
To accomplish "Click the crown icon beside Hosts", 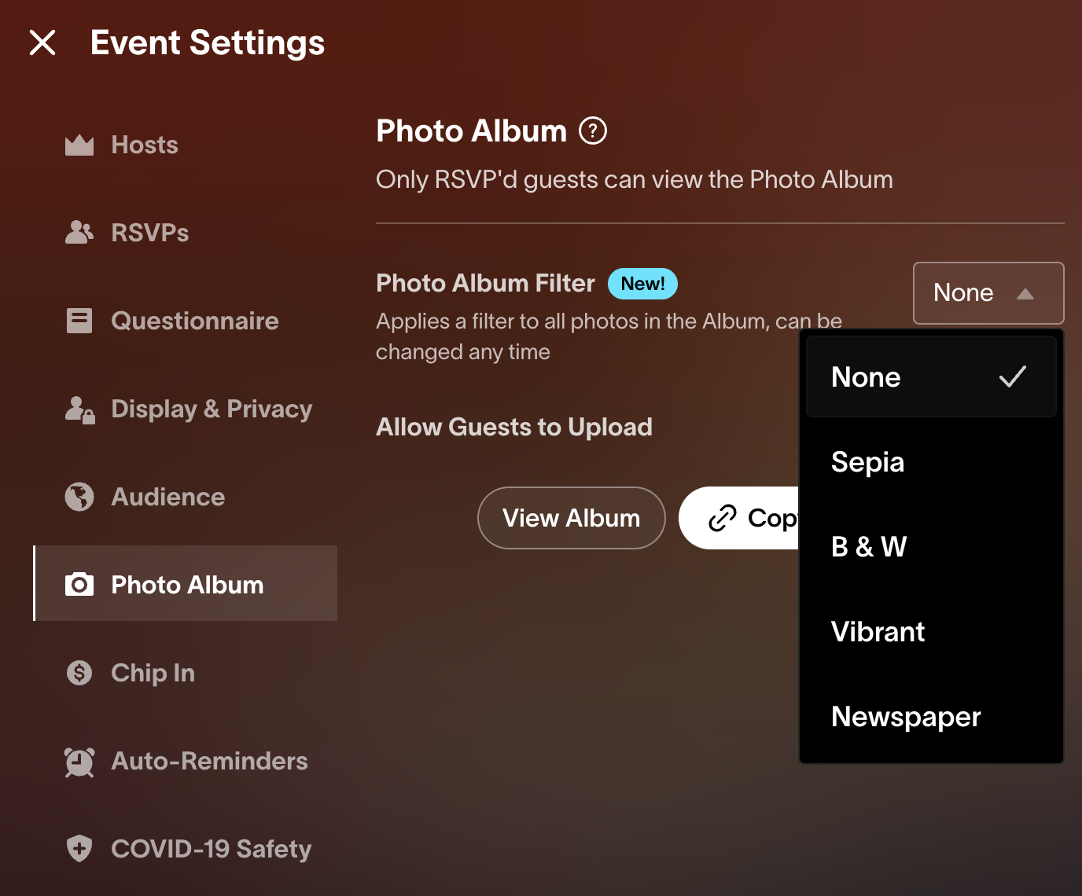I will pos(79,145).
